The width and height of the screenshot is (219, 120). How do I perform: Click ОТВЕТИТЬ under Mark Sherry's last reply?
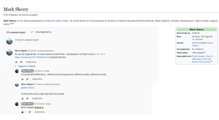click(40, 112)
